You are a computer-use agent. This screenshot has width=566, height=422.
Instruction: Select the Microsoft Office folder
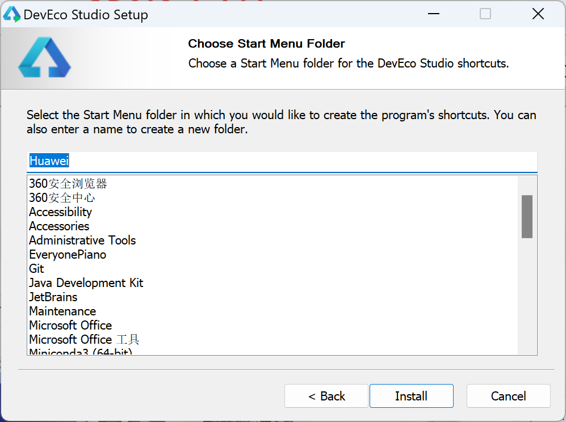click(x=70, y=326)
